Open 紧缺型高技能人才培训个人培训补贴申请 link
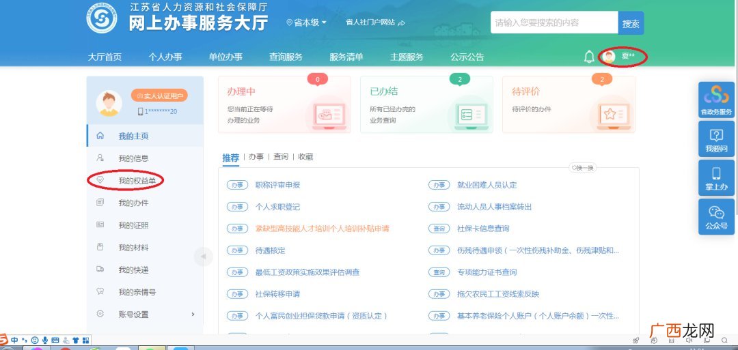The image size is (738, 350). pyautogui.click(x=322, y=229)
